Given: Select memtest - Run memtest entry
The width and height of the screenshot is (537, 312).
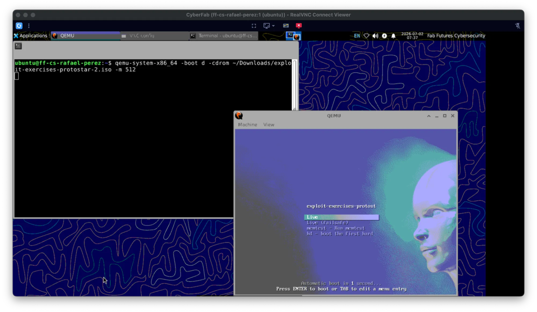Looking at the screenshot, I should [336, 228].
